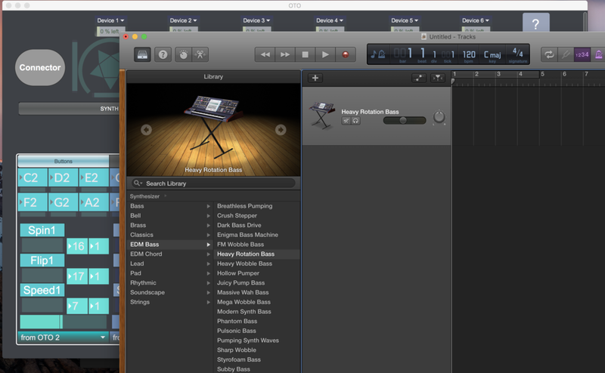Image resolution: width=605 pixels, height=373 pixels.
Task: Solo track using the headphones button
Action: 355,121
